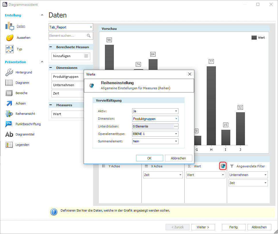Collapse the Measures group

pos(51,105)
